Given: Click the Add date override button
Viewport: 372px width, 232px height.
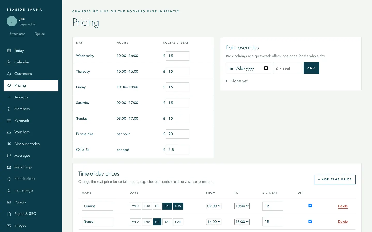Looking at the screenshot, I should tap(311, 68).
